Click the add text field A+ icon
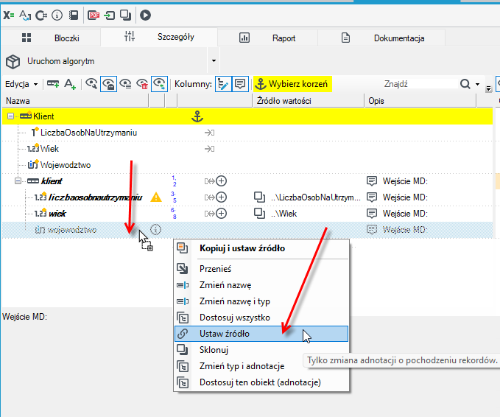Viewport: 500px width, 417px height. (x=70, y=84)
